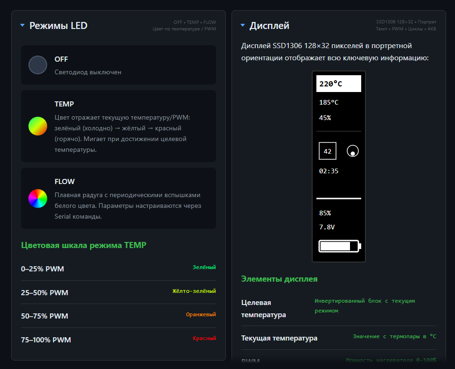Click the 85% PWM value on display mockup
455x369 pixels.
click(x=325, y=213)
